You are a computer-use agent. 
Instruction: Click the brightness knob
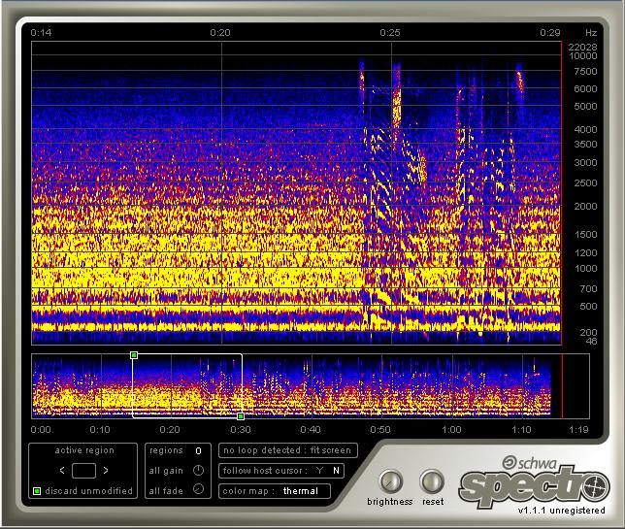click(389, 481)
